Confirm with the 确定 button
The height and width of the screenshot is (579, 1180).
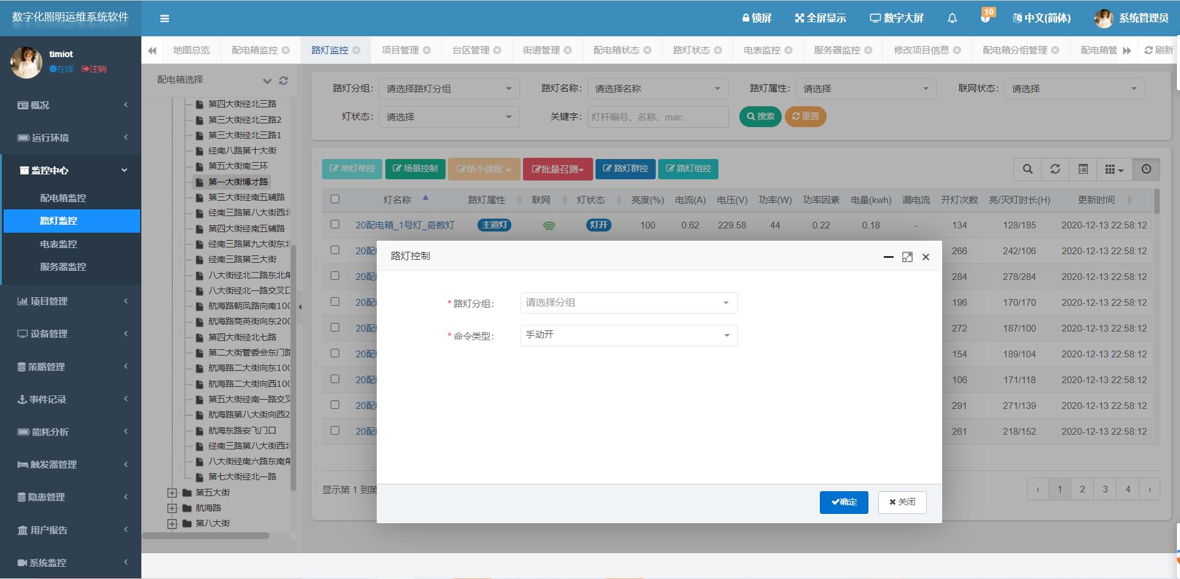(843, 502)
